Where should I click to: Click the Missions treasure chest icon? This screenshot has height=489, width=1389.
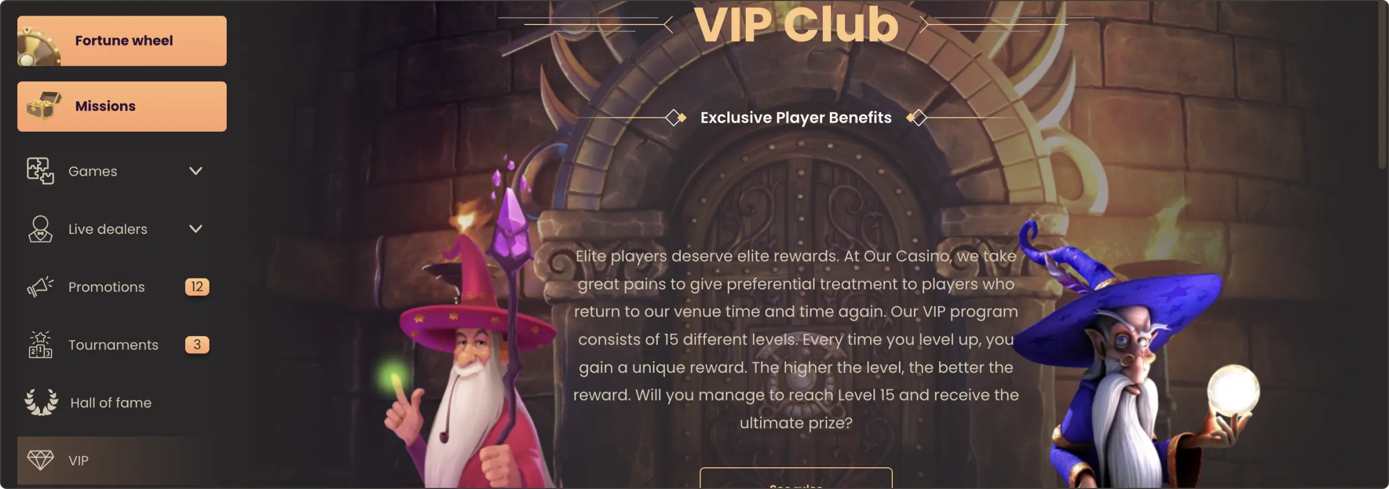click(43, 106)
